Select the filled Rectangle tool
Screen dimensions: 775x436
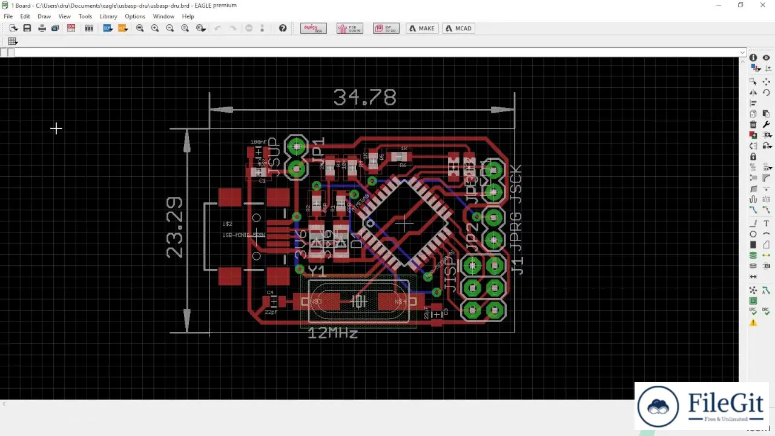click(x=753, y=245)
